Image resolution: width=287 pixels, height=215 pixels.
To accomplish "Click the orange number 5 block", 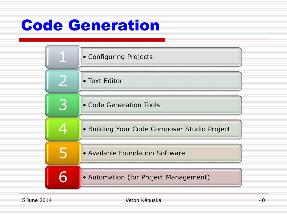I will tap(63, 153).
